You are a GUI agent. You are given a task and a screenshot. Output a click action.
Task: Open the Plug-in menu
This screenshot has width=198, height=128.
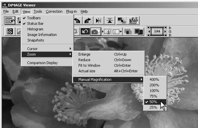(72, 11)
